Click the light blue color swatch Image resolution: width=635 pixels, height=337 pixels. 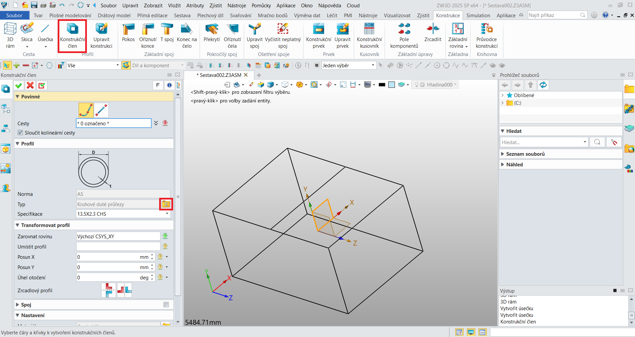(x=392, y=84)
